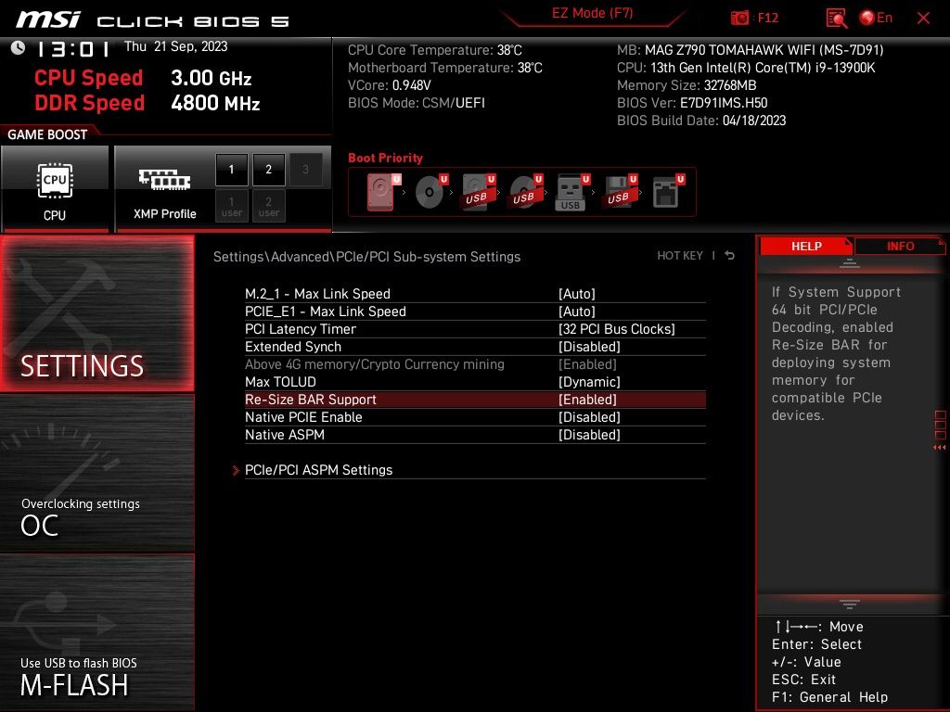Screen dimensions: 950x712
Task: Change Native ASPM Disabled value
Action: (x=589, y=435)
